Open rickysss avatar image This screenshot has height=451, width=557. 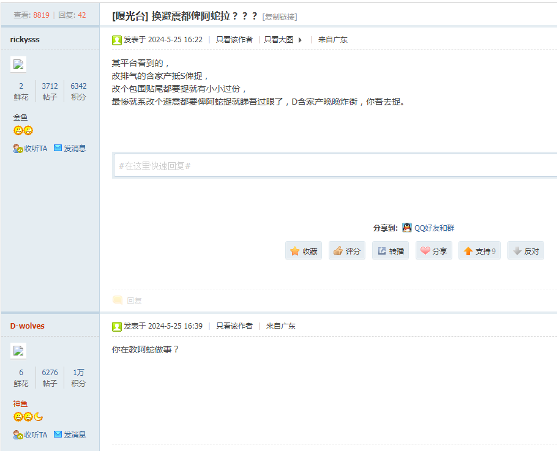coord(19,64)
